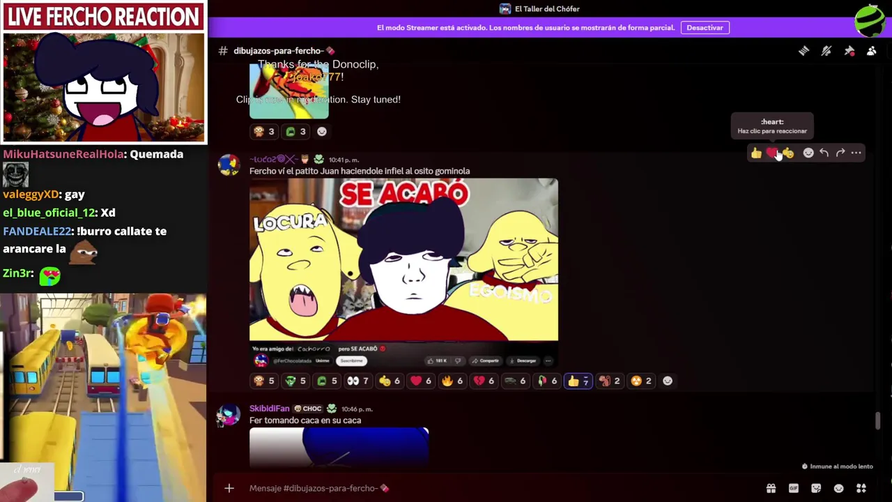React with heart in message hover toolbar
Screen dimensions: 892x502
pos(771,153)
